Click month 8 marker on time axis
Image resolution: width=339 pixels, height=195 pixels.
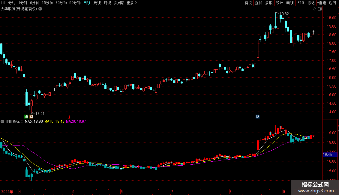click(230, 191)
